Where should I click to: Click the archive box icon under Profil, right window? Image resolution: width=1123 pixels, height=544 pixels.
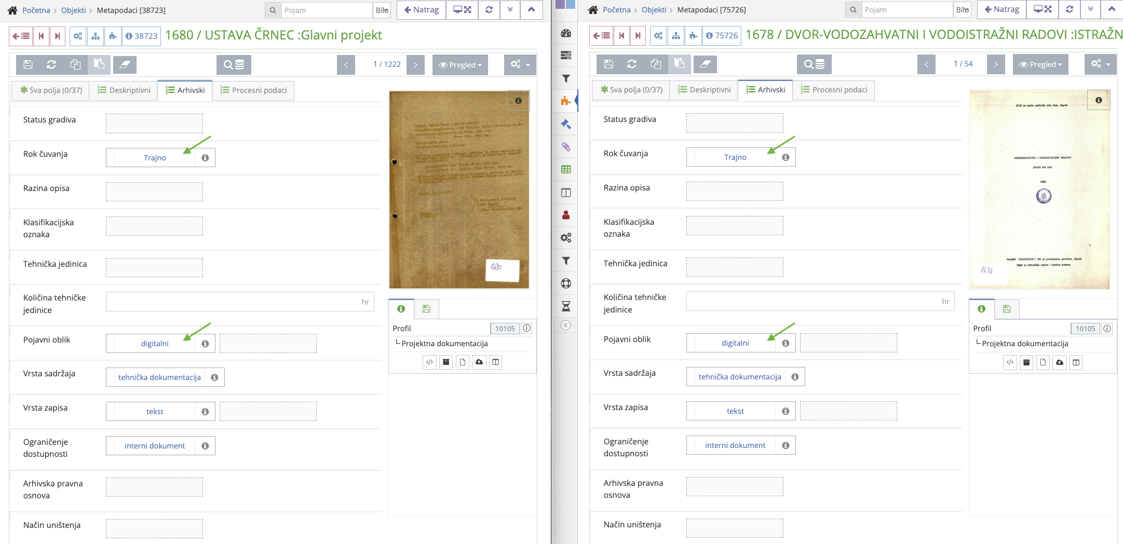click(1026, 362)
